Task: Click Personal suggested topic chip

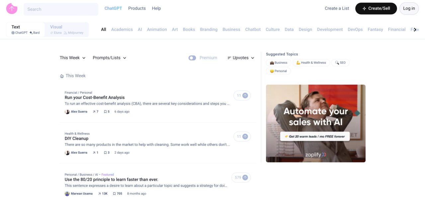Action: 278,71
